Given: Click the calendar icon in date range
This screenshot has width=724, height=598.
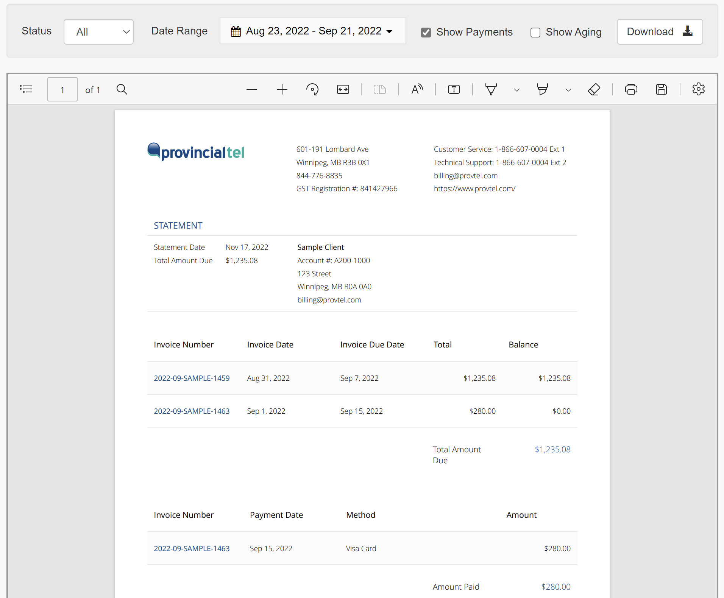Looking at the screenshot, I should click(x=236, y=31).
